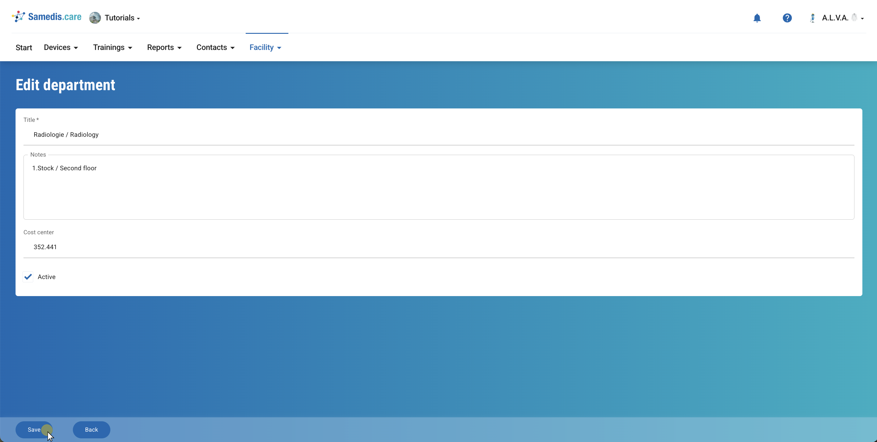Open the Facility menu
877x442 pixels.
click(x=265, y=47)
